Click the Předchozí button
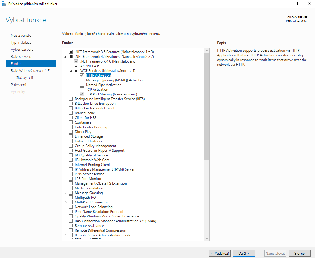 click(220, 253)
